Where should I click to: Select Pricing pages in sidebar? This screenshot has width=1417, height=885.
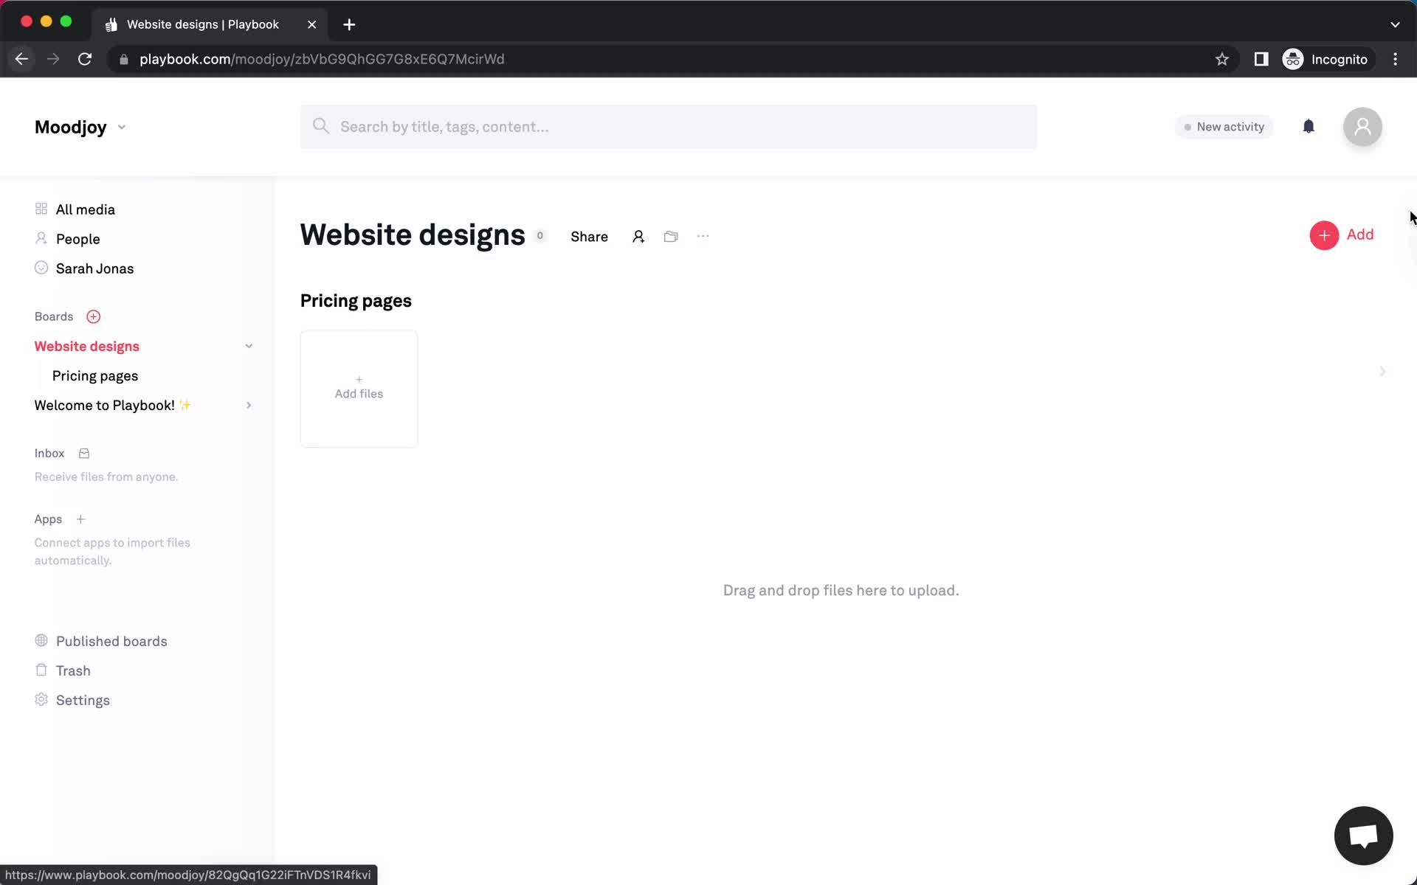tap(95, 375)
